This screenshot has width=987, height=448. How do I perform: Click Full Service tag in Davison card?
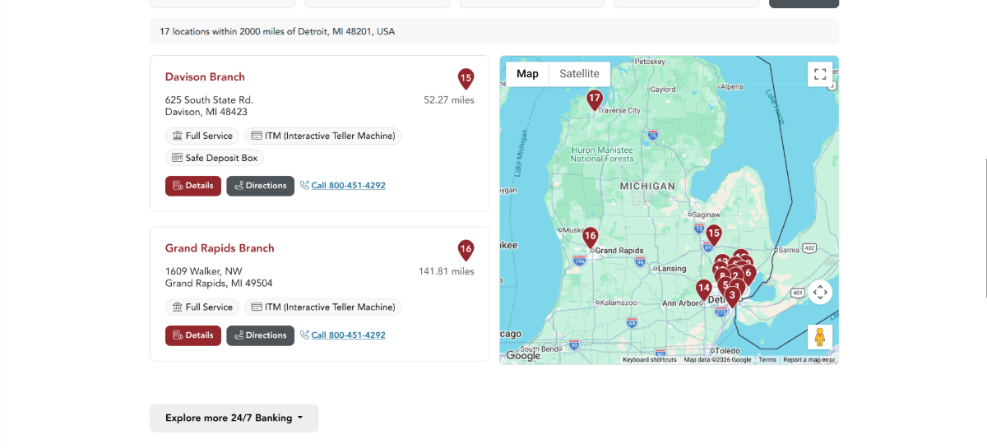pos(202,136)
